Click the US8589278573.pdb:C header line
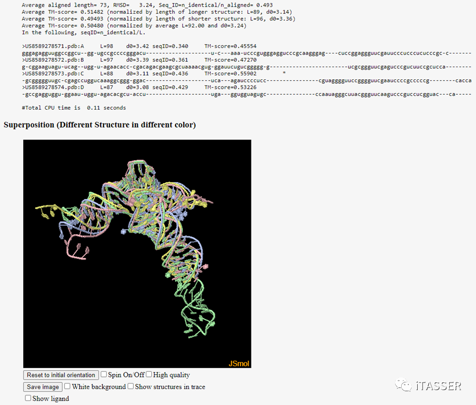476x405 pixels. tap(139, 74)
